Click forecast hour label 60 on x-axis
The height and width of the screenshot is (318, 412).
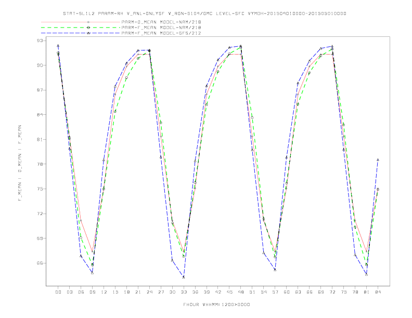click(287, 292)
